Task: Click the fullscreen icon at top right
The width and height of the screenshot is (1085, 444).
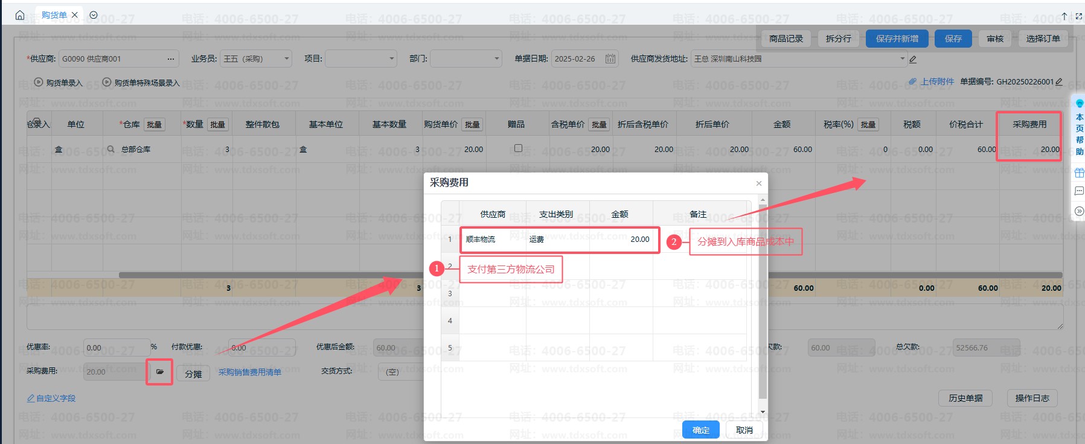Action: (1079, 16)
